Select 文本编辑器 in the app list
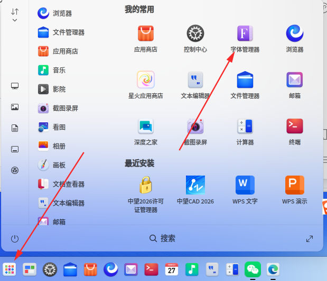327x281 pixels. [61, 203]
